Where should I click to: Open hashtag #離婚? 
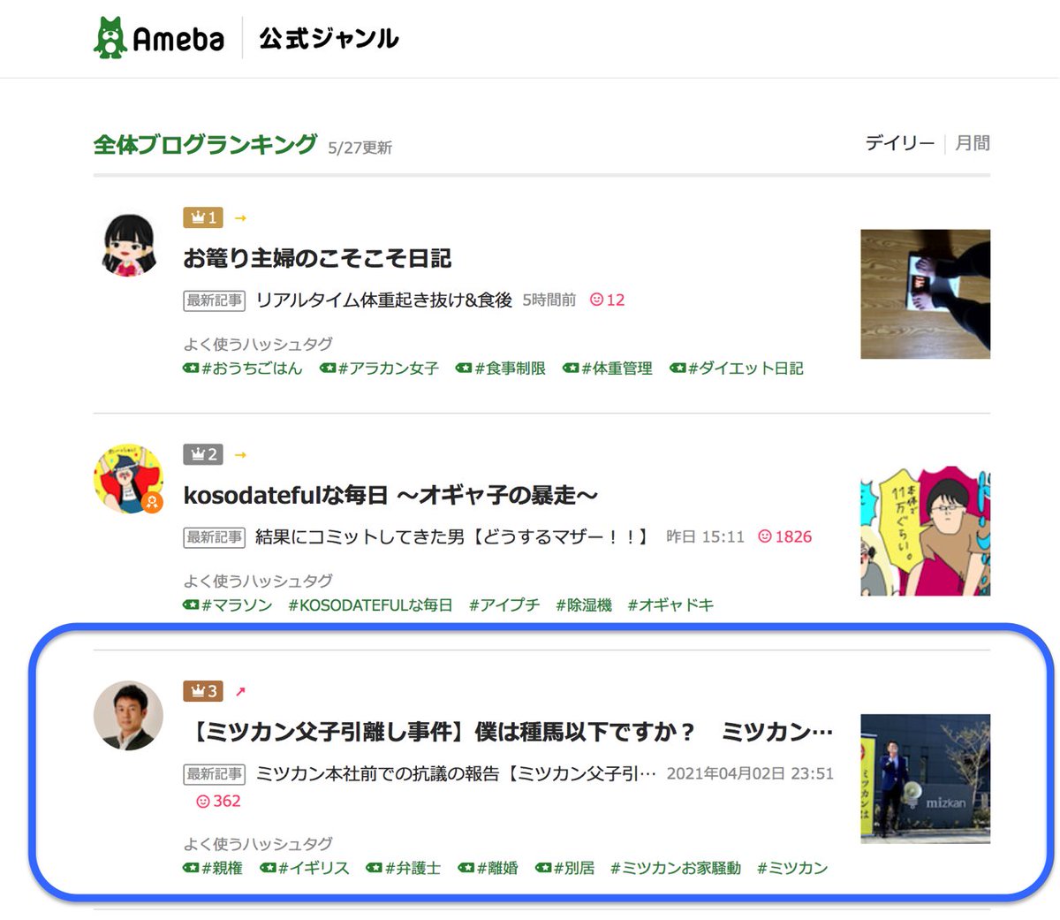coord(488,869)
